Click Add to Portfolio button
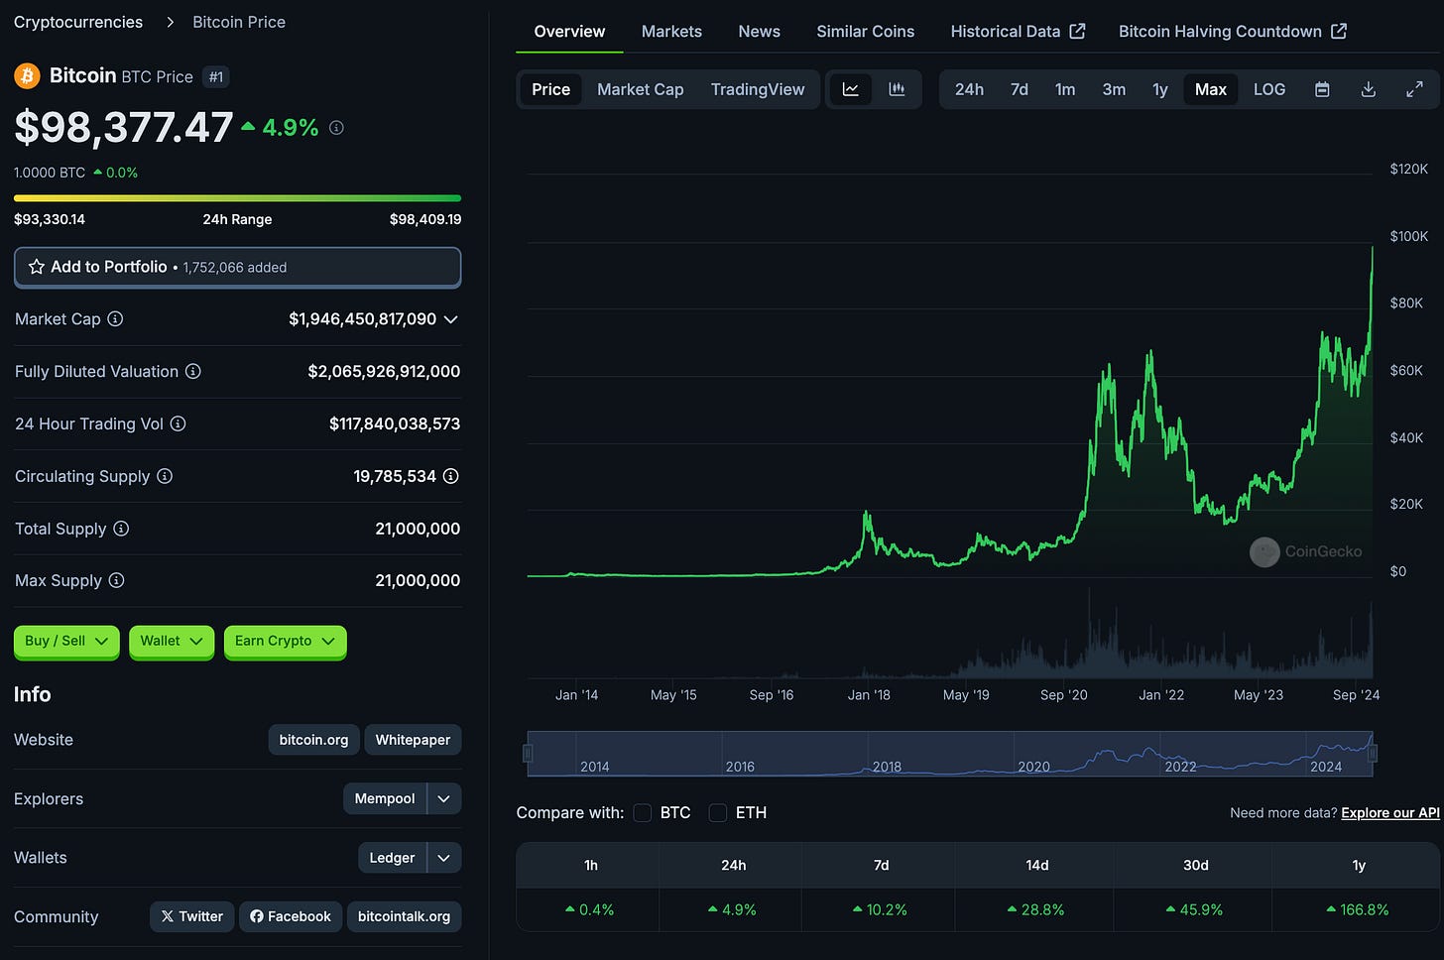The width and height of the screenshot is (1444, 960). (237, 267)
